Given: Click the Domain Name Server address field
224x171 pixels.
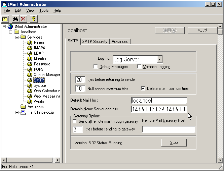Looking at the screenshot, I should (x=159, y=109).
